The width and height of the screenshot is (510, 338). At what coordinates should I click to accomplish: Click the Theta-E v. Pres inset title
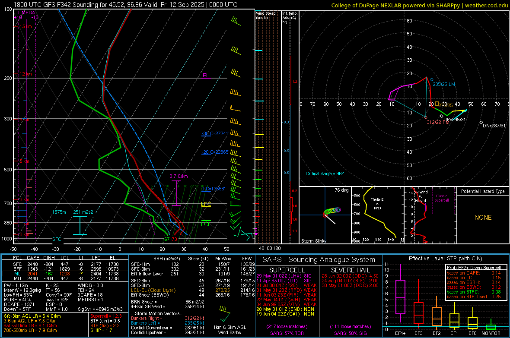(377, 203)
